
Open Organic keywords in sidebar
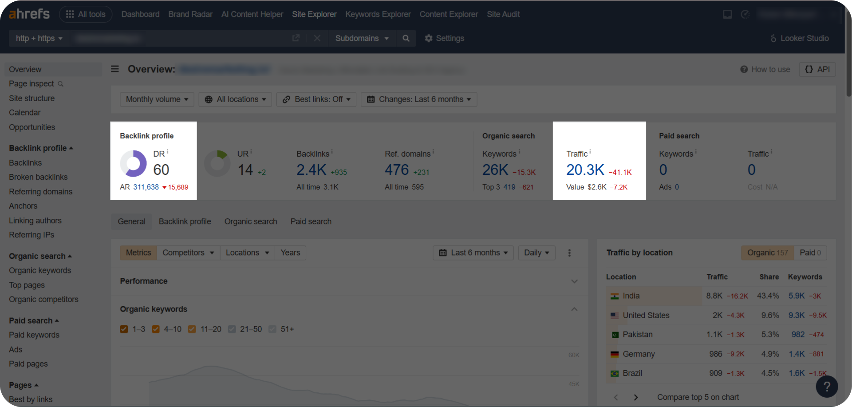click(40, 271)
